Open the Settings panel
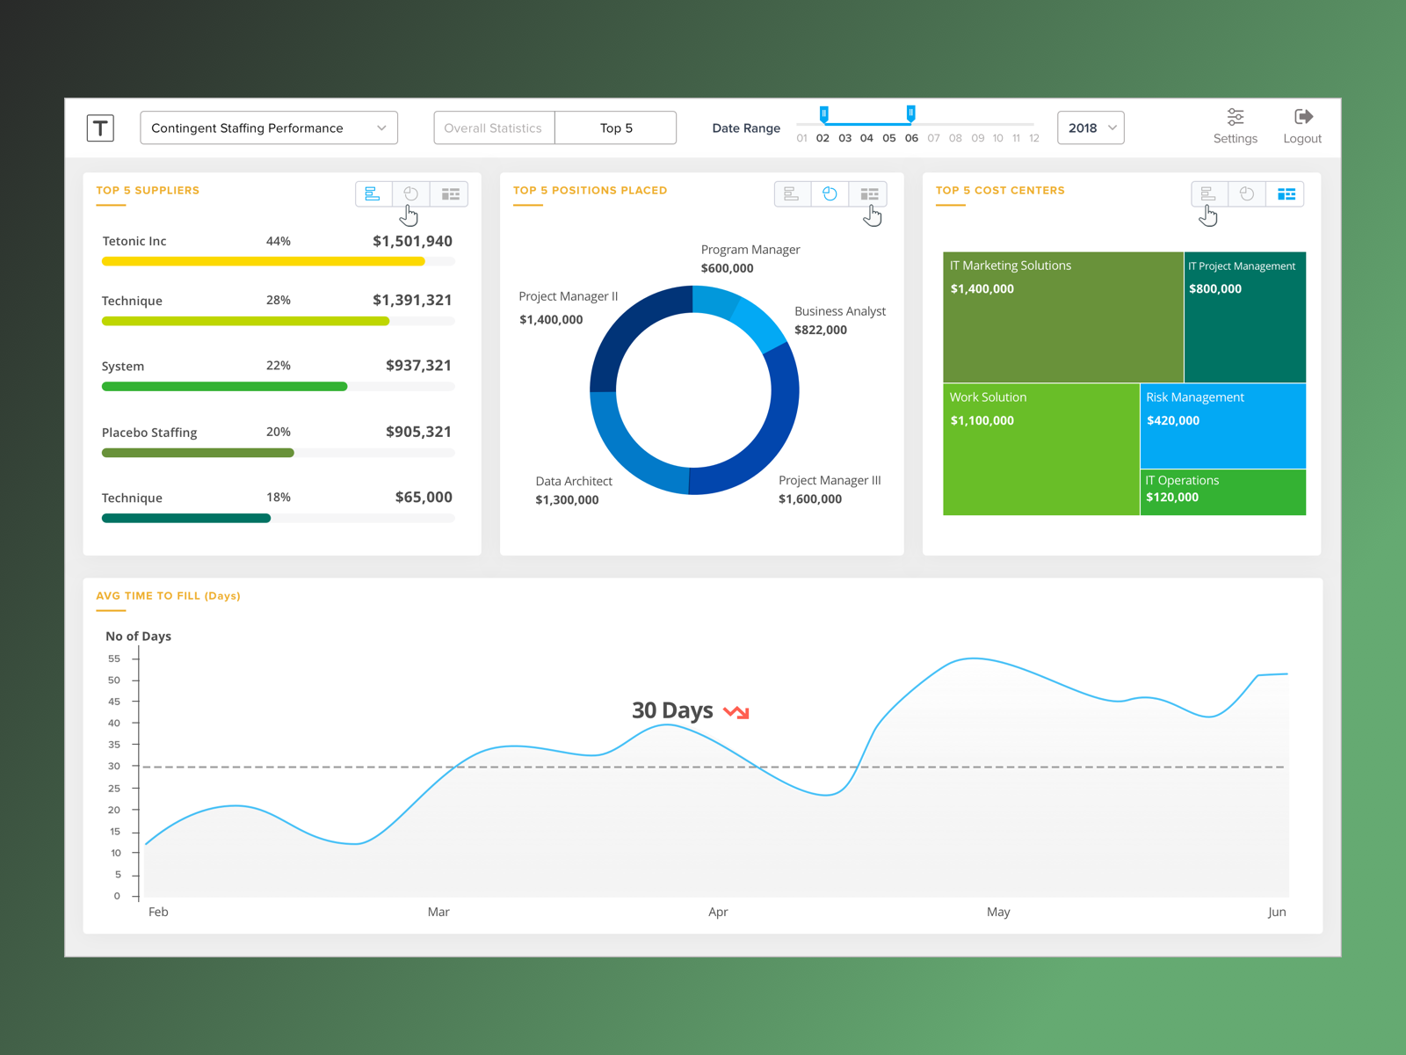The height and width of the screenshot is (1055, 1406). coord(1236,126)
